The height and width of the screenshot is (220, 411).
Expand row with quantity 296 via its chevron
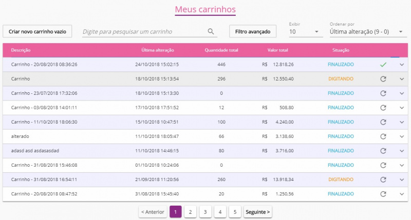click(x=402, y=79)
